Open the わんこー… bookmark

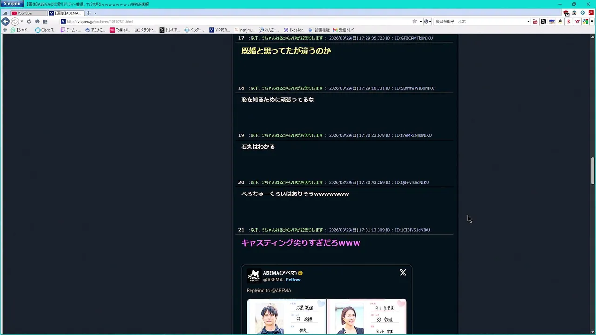click(x=269, y=30)
